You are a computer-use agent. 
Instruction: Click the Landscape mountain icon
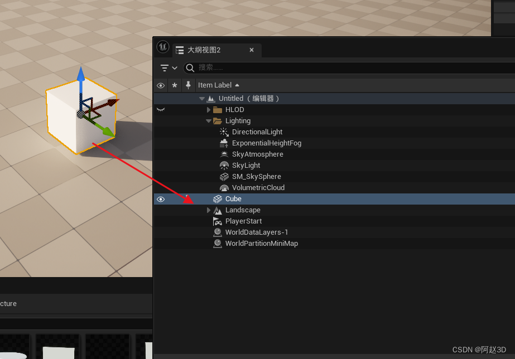point(218,210)
